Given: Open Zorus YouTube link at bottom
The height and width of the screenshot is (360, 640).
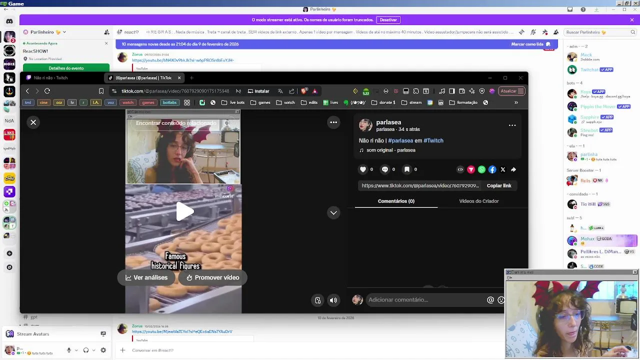Looking at the screenshot, I should (x=182, y=331).
